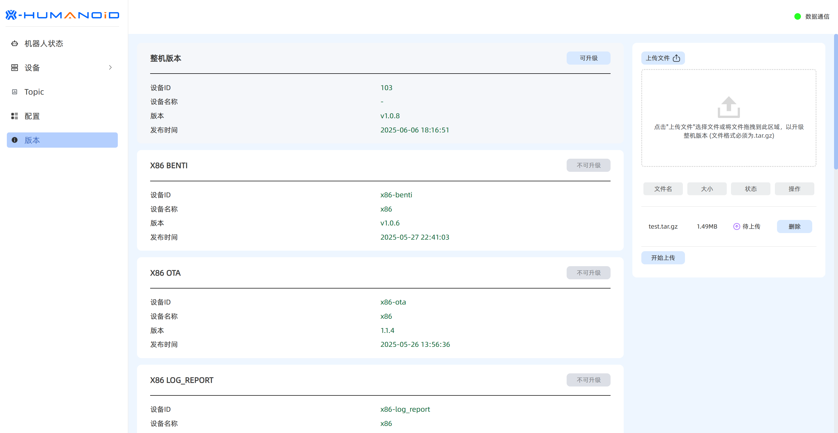Select the 配置 menu item

pos(32,116)
